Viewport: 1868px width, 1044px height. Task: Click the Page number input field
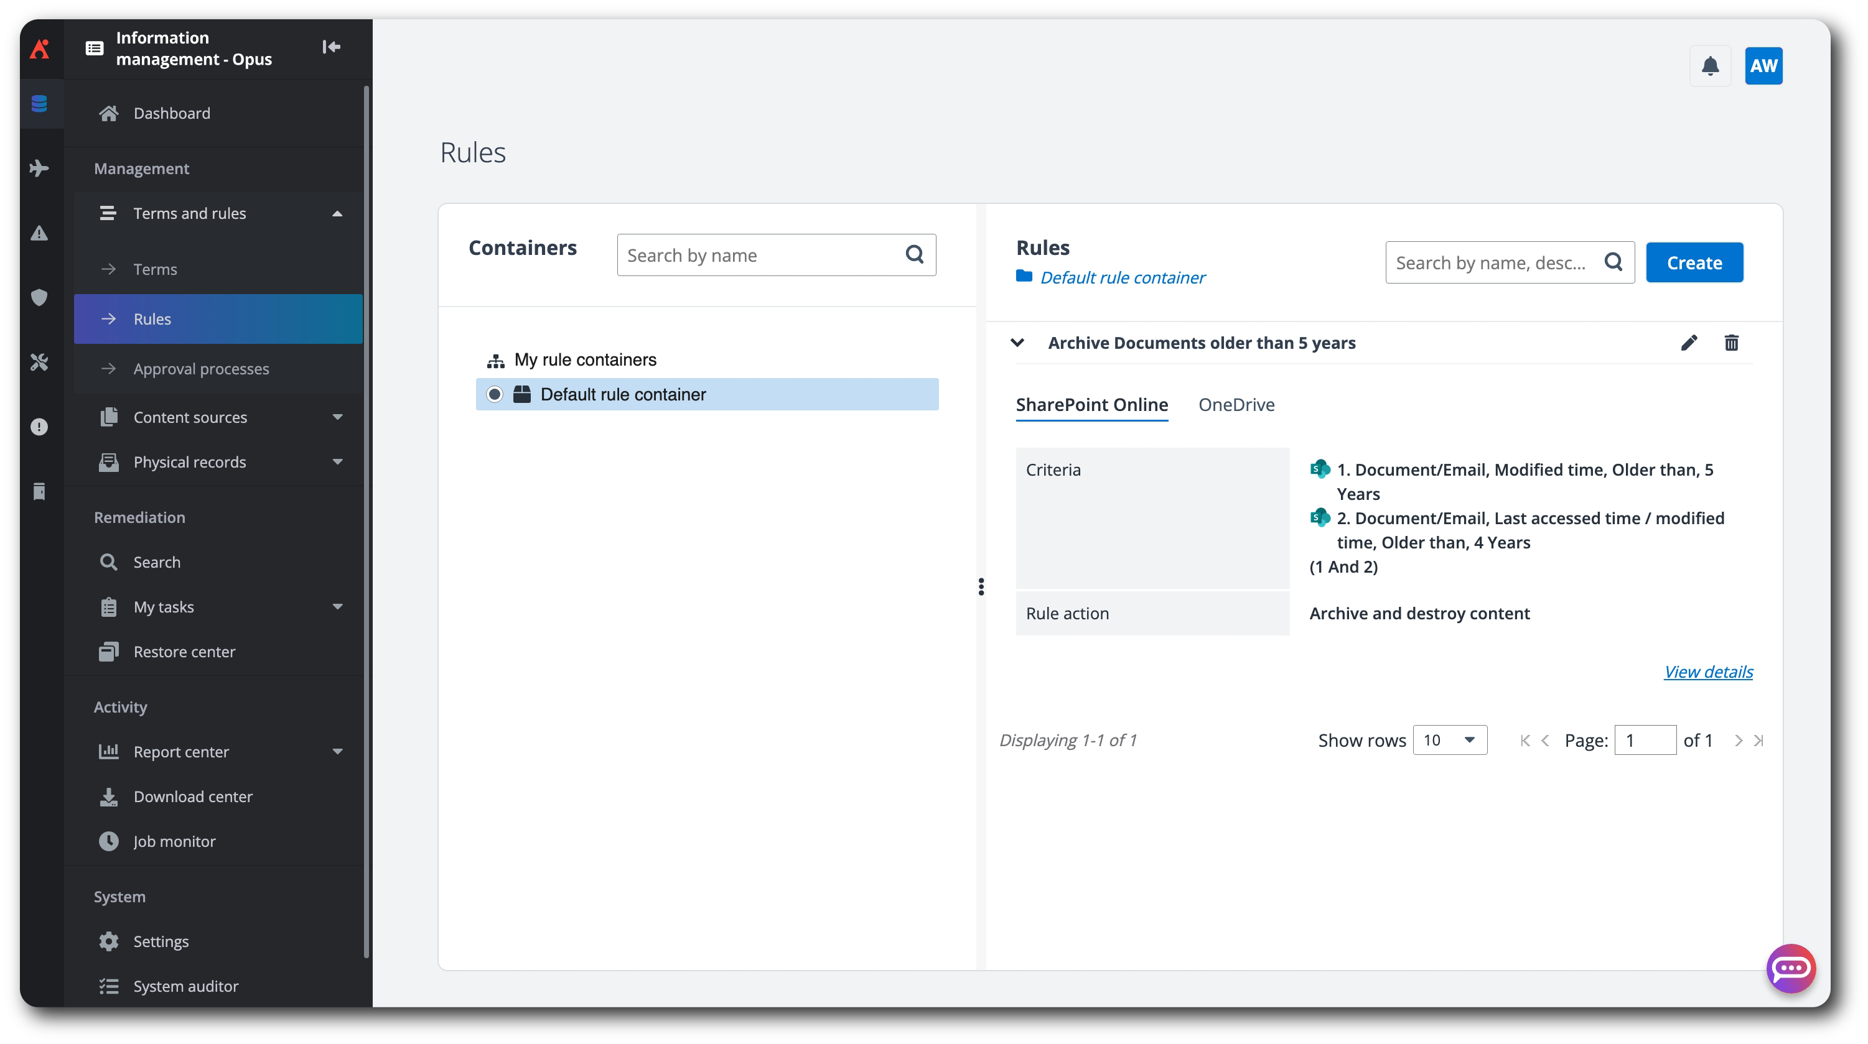pyautogui.click(x=1644, y=740)
